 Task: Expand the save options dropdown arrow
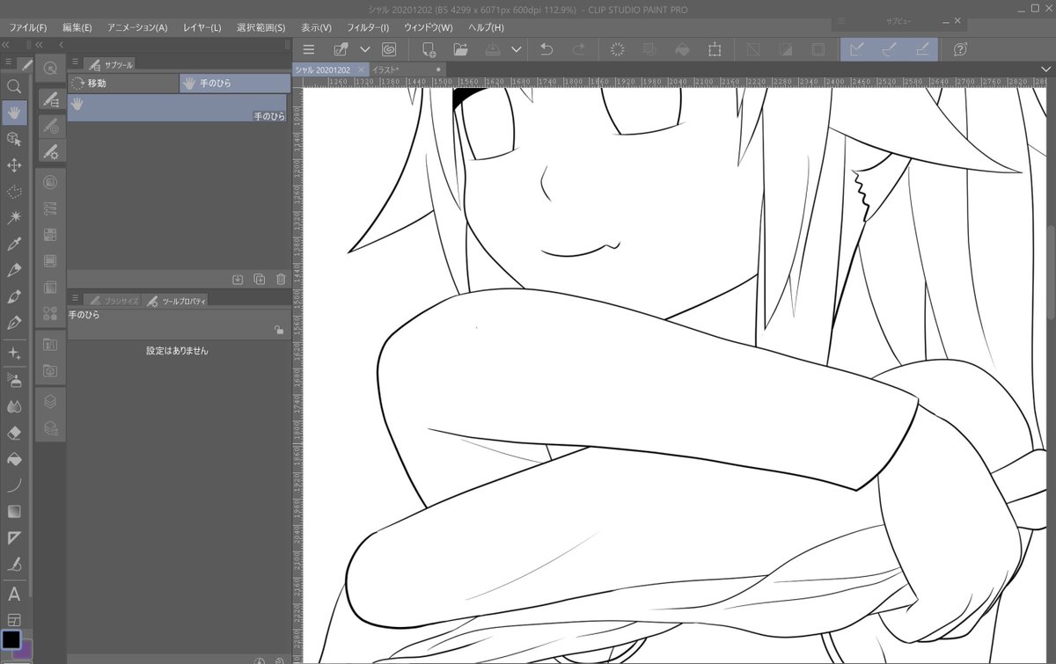click(x=516, y=49)
